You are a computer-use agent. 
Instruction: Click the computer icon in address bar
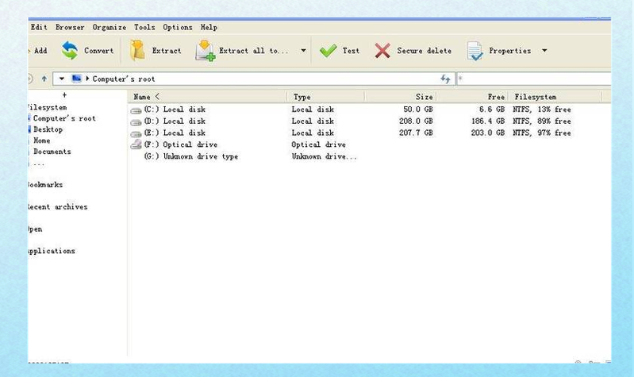pyautogui.click(x=76, y=79)
